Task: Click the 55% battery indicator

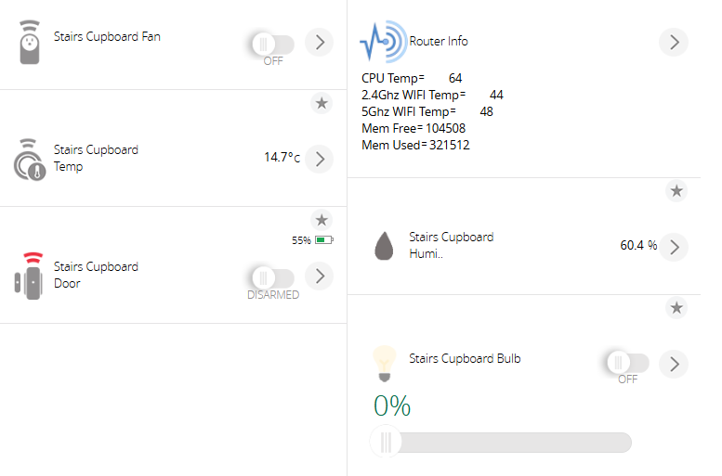Action: click(x=312, y=240)
